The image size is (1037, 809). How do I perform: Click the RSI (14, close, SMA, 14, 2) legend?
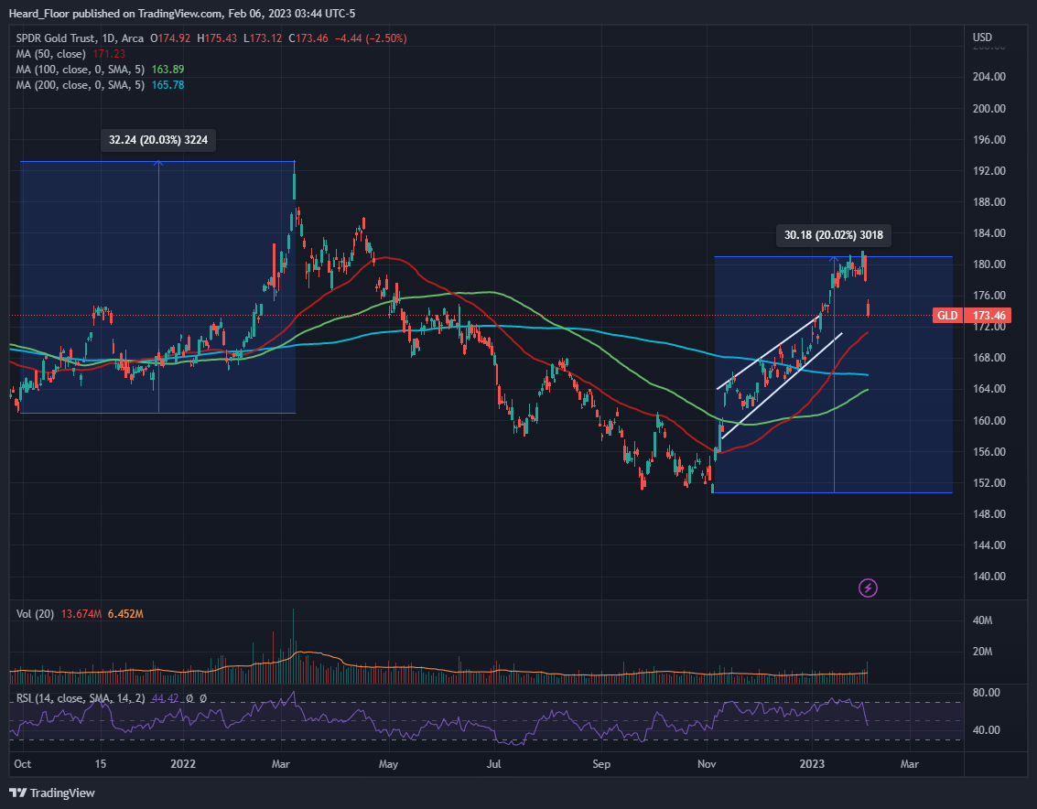(80, 698)
